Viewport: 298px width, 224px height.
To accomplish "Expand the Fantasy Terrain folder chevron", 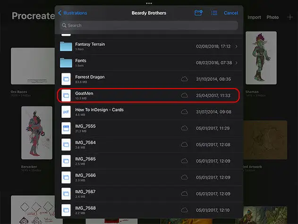I will point(236,46).
